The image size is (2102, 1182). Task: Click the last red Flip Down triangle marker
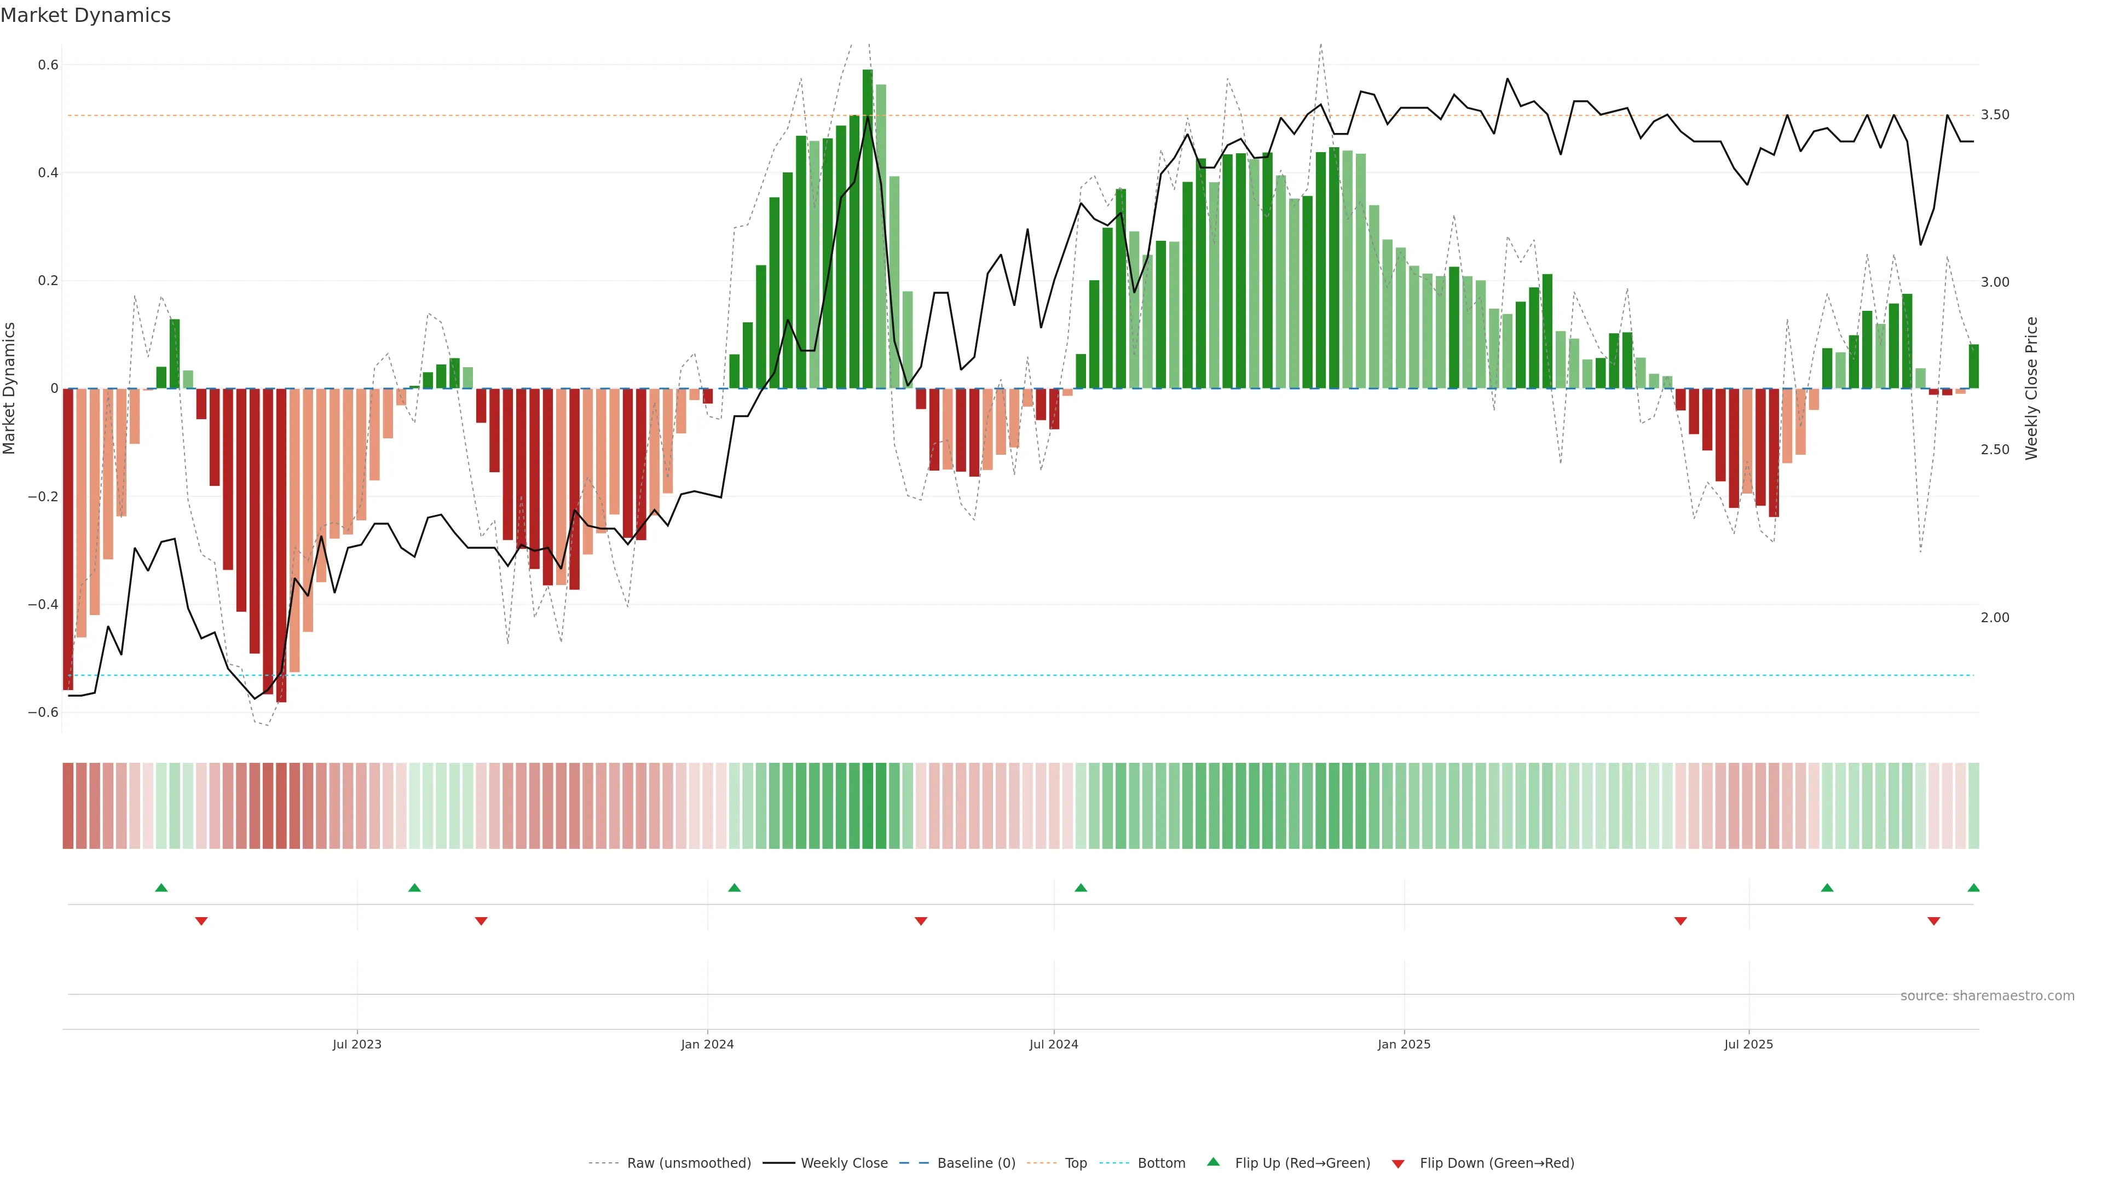click(1933, 921)
